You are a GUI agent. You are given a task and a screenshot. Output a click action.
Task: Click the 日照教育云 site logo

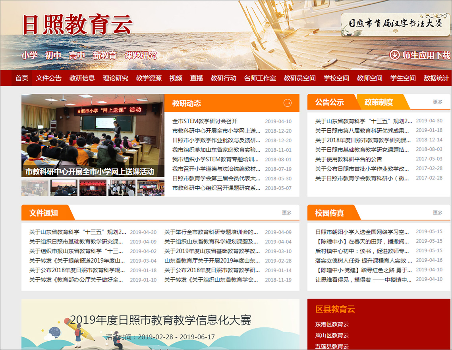[x=77, y=25]
